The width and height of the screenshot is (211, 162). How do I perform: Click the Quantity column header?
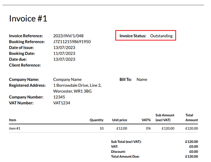(96, 120)
